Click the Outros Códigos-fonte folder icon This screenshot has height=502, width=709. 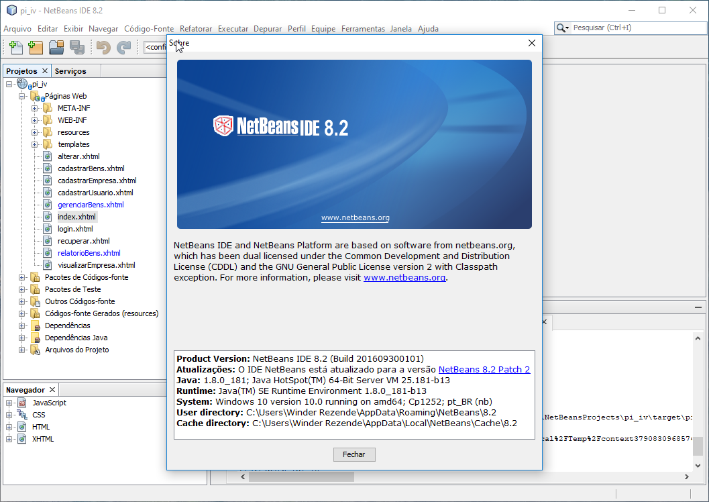35,301
